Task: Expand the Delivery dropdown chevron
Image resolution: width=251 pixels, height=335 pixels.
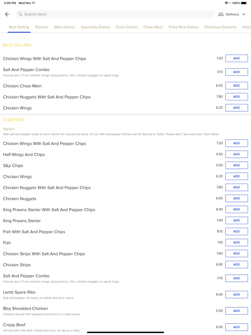Action: coord(244,14)
